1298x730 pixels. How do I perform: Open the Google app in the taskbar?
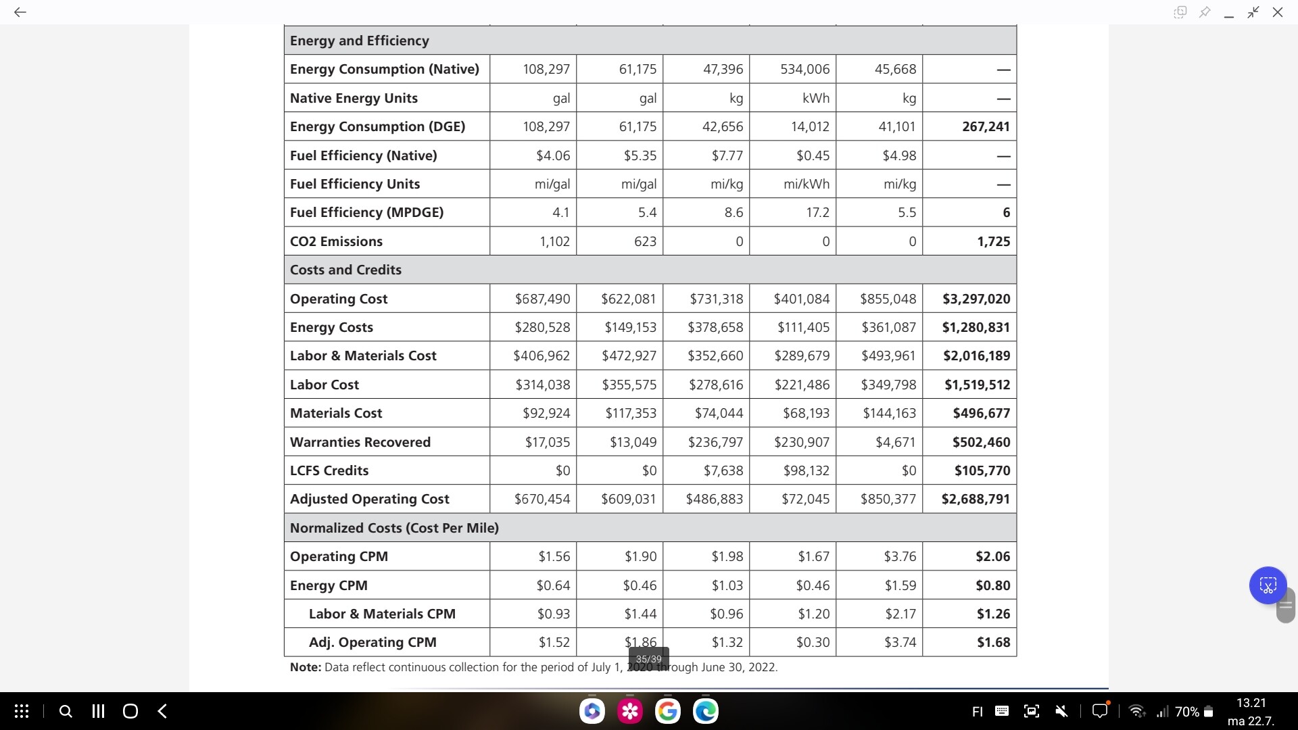[668, 711]
